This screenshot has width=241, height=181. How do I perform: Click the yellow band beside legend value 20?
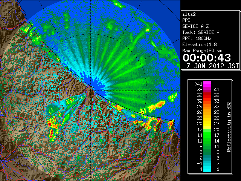coord(207,124)
